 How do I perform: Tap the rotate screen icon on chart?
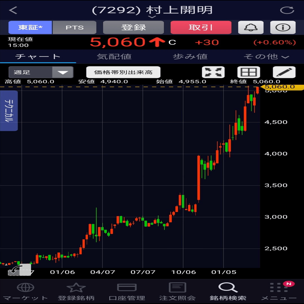pyautogui.click(x=19, y=269)
